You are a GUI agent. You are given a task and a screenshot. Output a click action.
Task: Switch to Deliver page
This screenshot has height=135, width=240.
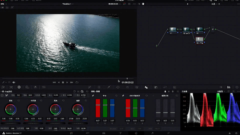tap(168, 133)
